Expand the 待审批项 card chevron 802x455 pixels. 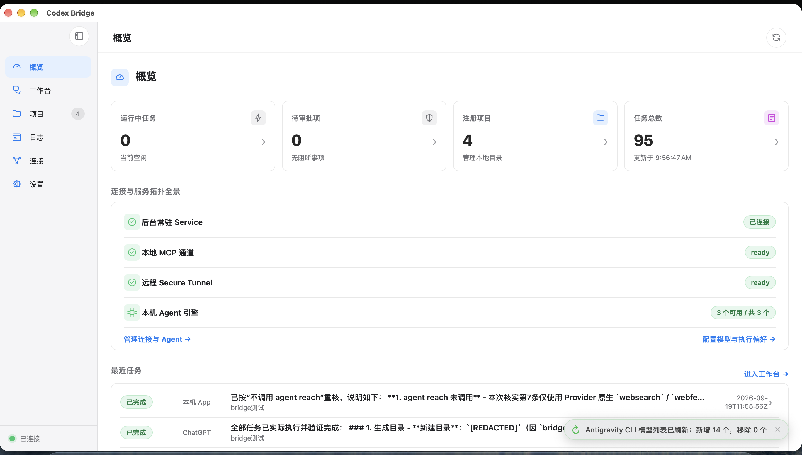pos(434,142)
